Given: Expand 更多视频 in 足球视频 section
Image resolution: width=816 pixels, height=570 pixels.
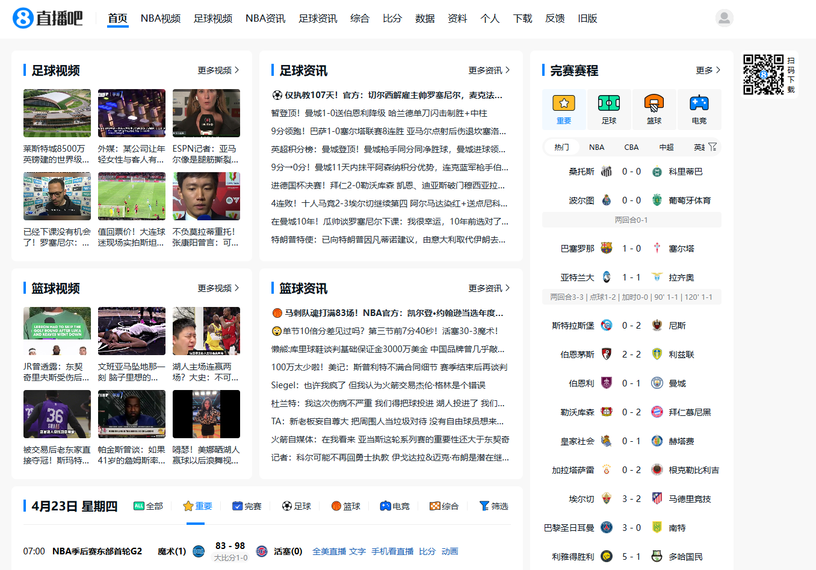Looking at the screenshot, I should tap(218, 70).
